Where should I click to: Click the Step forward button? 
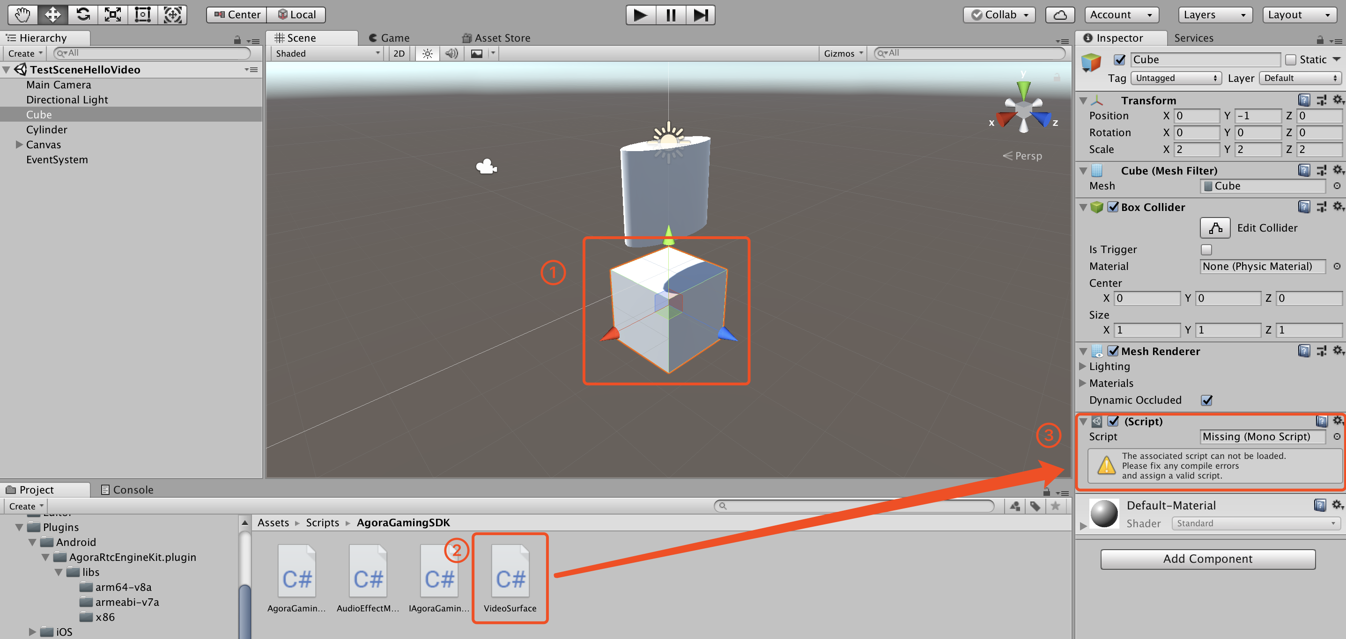[x=700, y=15]
